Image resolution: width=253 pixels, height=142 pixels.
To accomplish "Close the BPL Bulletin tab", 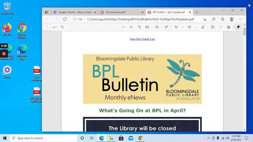I will [x=190, y=12].
